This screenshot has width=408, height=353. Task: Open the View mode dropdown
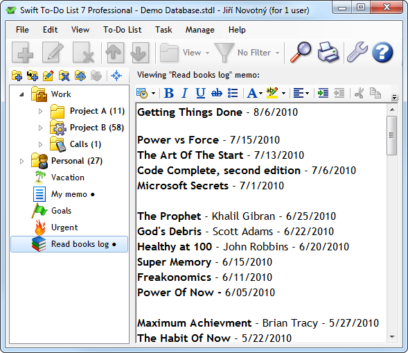185,53
